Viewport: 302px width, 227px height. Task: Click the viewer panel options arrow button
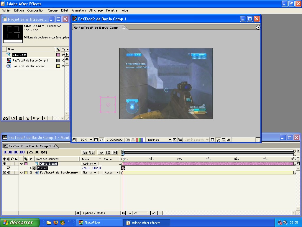point(258,27)
